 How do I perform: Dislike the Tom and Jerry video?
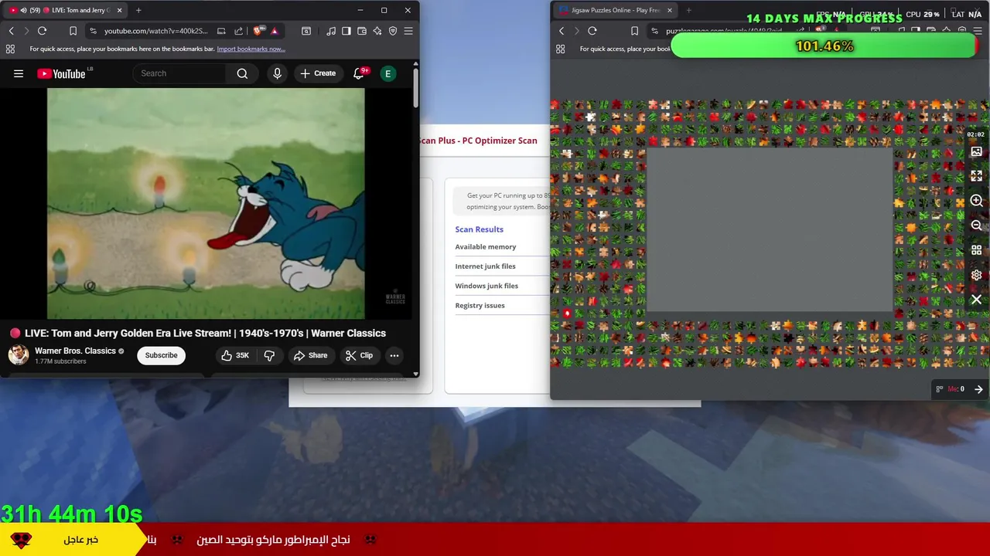(x=269, y=355)
